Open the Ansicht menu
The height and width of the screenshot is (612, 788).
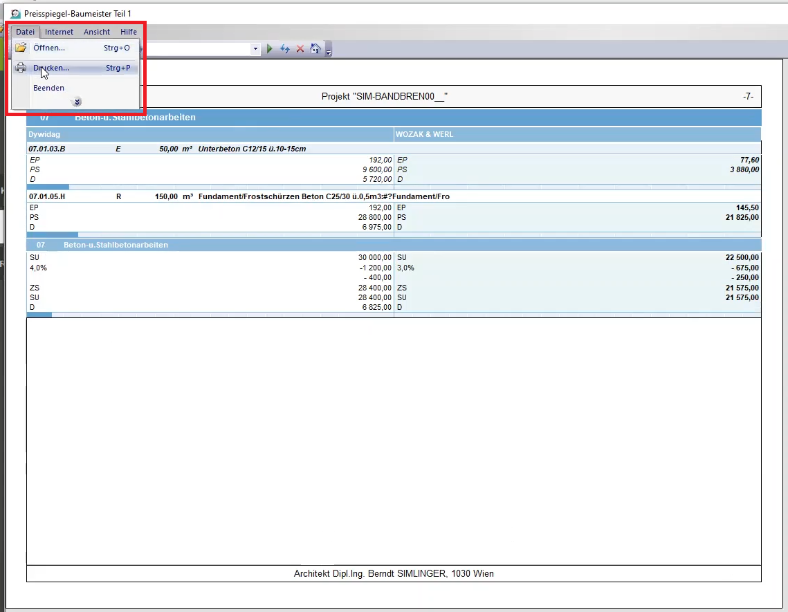97,32
